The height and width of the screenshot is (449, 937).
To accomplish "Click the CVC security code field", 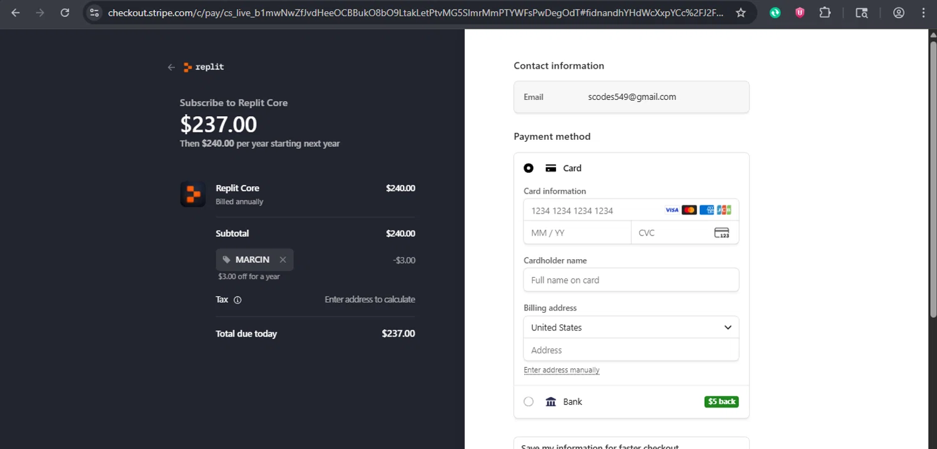I will click(675, 233).
